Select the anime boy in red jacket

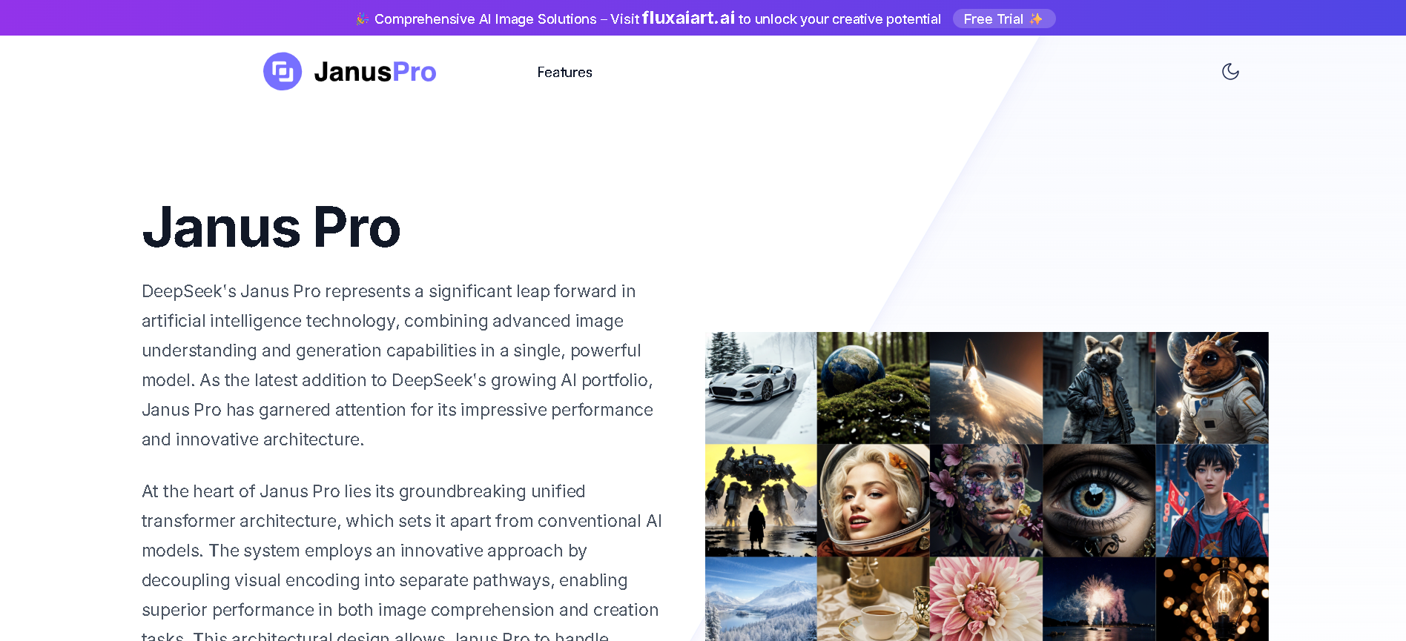pyautogui.click(x=1212, y=500)
